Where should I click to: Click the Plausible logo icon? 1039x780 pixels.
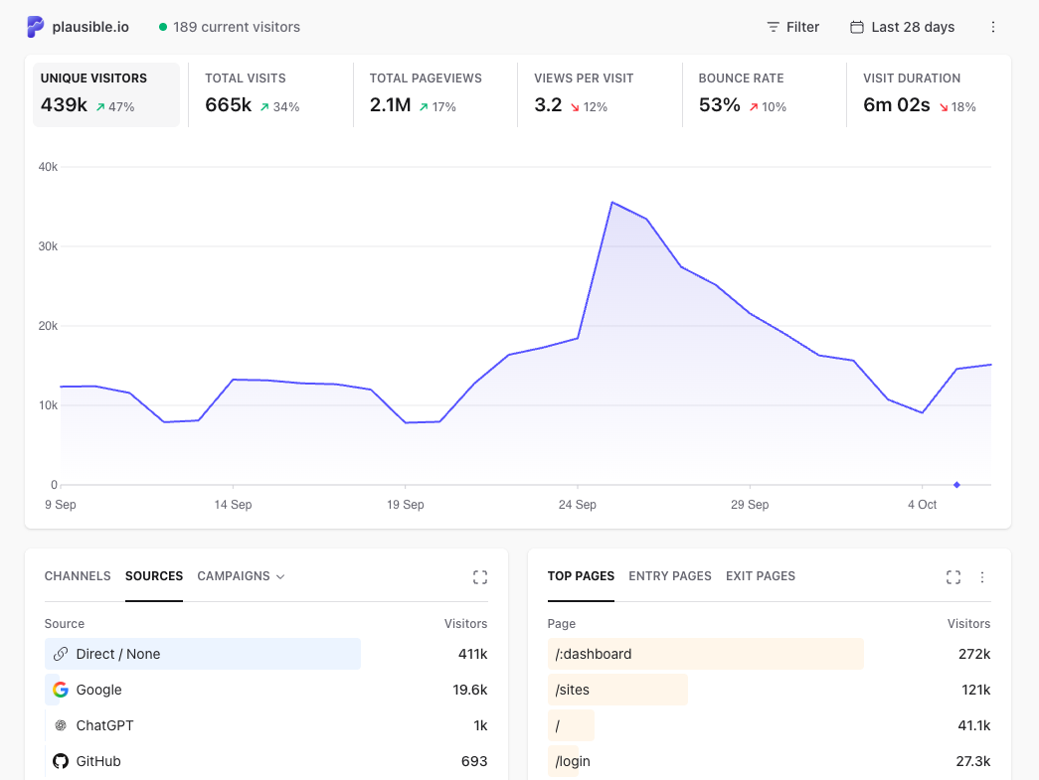point(35,27)
